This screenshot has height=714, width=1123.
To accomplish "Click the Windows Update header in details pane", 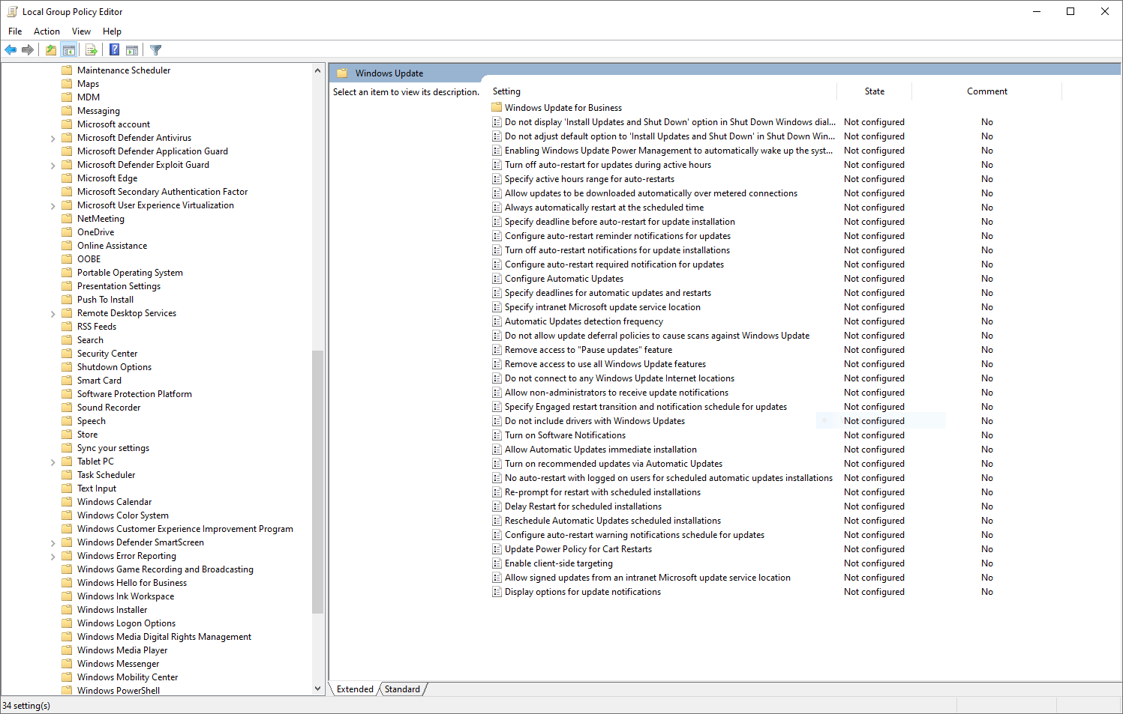I will (x=389, y=73).
